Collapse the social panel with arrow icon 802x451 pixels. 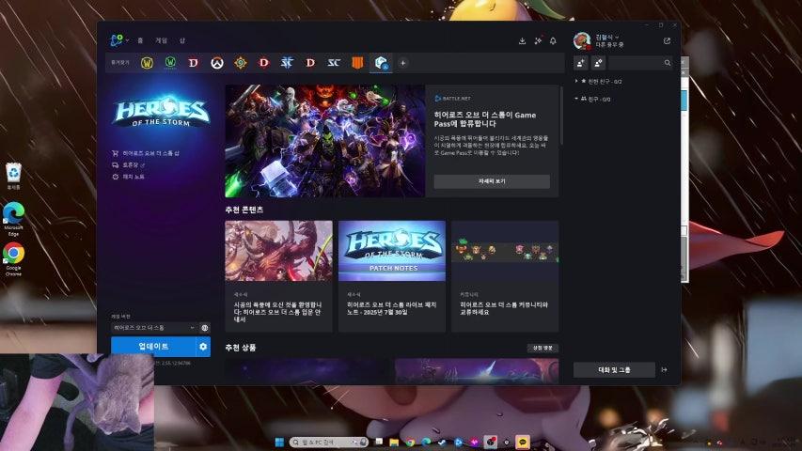coord(665,369)
